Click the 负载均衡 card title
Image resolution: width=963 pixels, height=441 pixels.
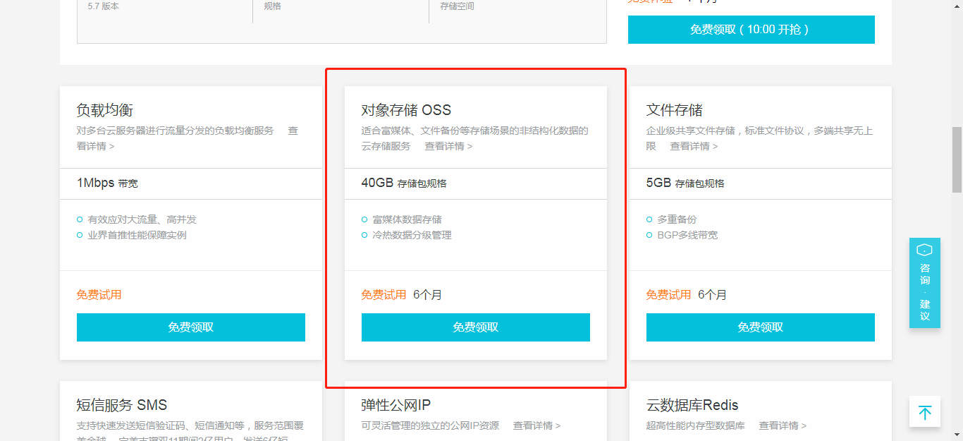[105, 110]
